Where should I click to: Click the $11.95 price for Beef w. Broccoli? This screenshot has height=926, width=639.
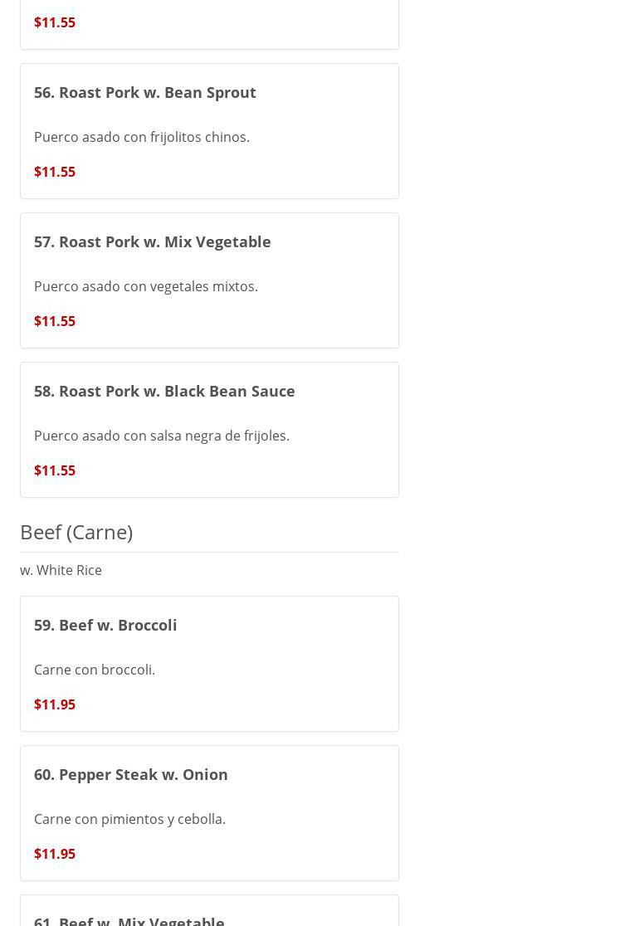[55, 704]
